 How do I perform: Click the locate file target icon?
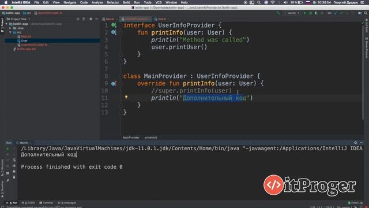pyautogui.click(x=78, y=19)
